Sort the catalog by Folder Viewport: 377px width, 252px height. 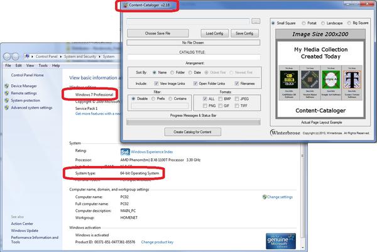(x=172, y=72)
